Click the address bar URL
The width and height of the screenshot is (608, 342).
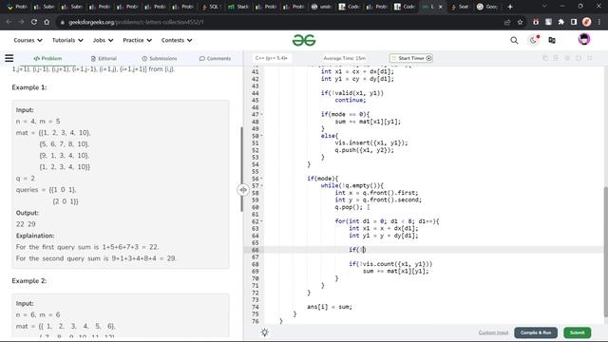136,22
